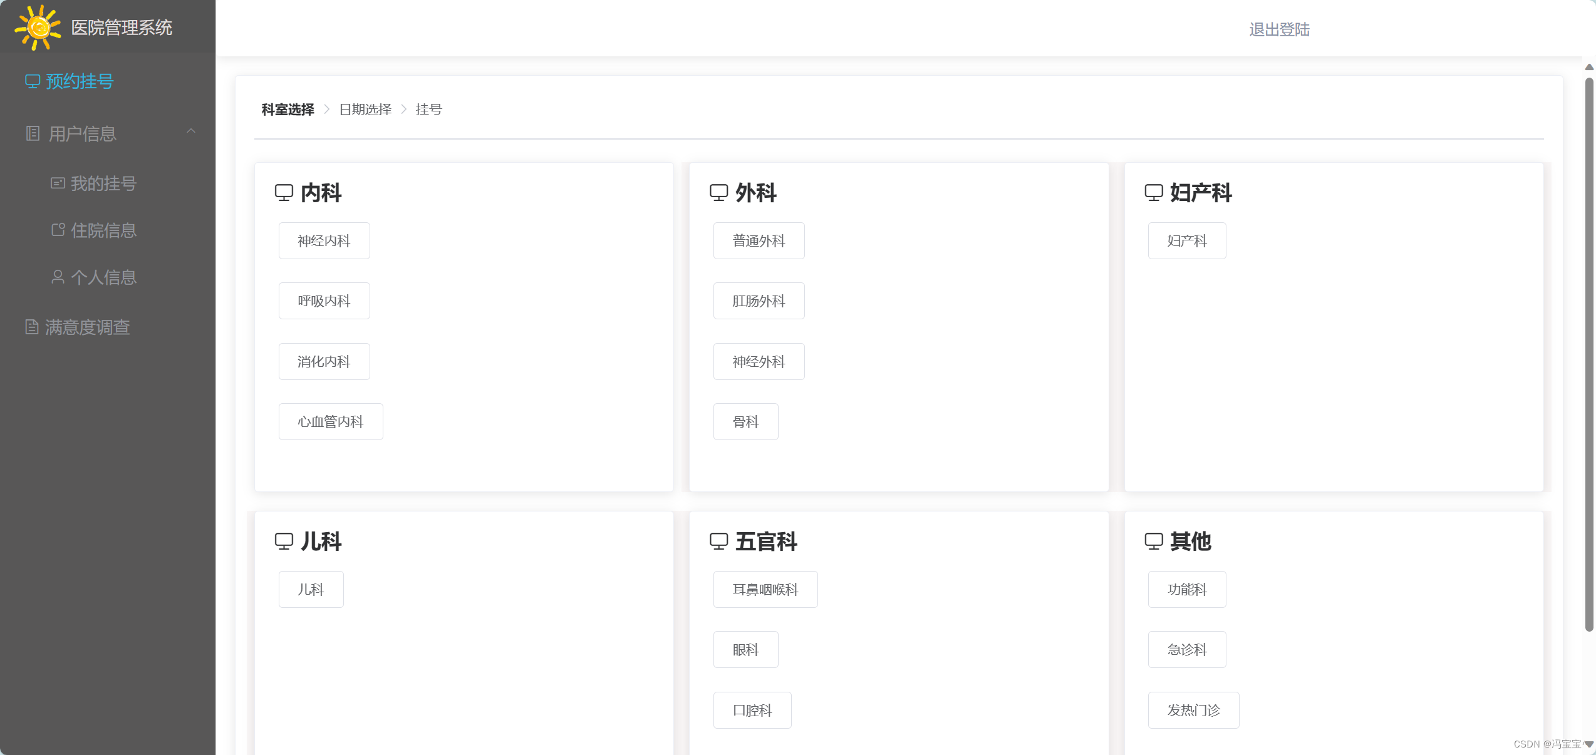Viewport: 1596px width, 755px height.
Task: Click the monitor icon beside 妇产科
Action: tap(1154, 192)
